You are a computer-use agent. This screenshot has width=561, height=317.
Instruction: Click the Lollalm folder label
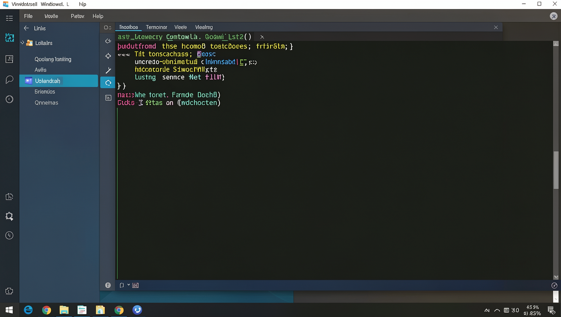(44, 43)
